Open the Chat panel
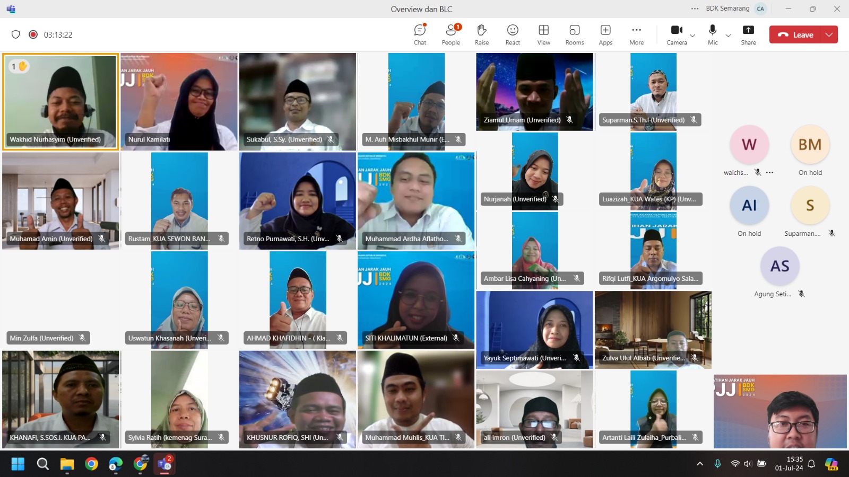Viewport: 849px width, 477px height. click(420, 34)
